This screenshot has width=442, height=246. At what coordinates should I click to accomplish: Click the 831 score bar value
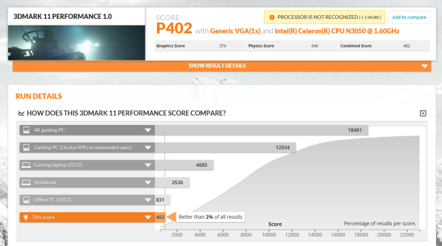coord(160,200)
